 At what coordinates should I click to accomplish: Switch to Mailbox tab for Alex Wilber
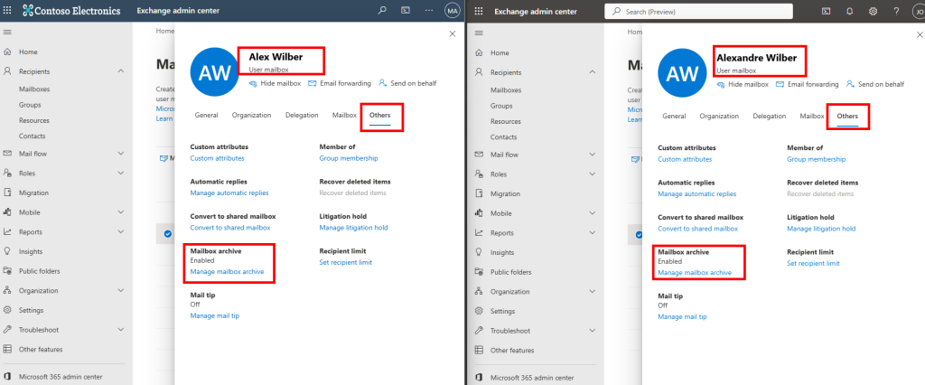coord(344,115)
